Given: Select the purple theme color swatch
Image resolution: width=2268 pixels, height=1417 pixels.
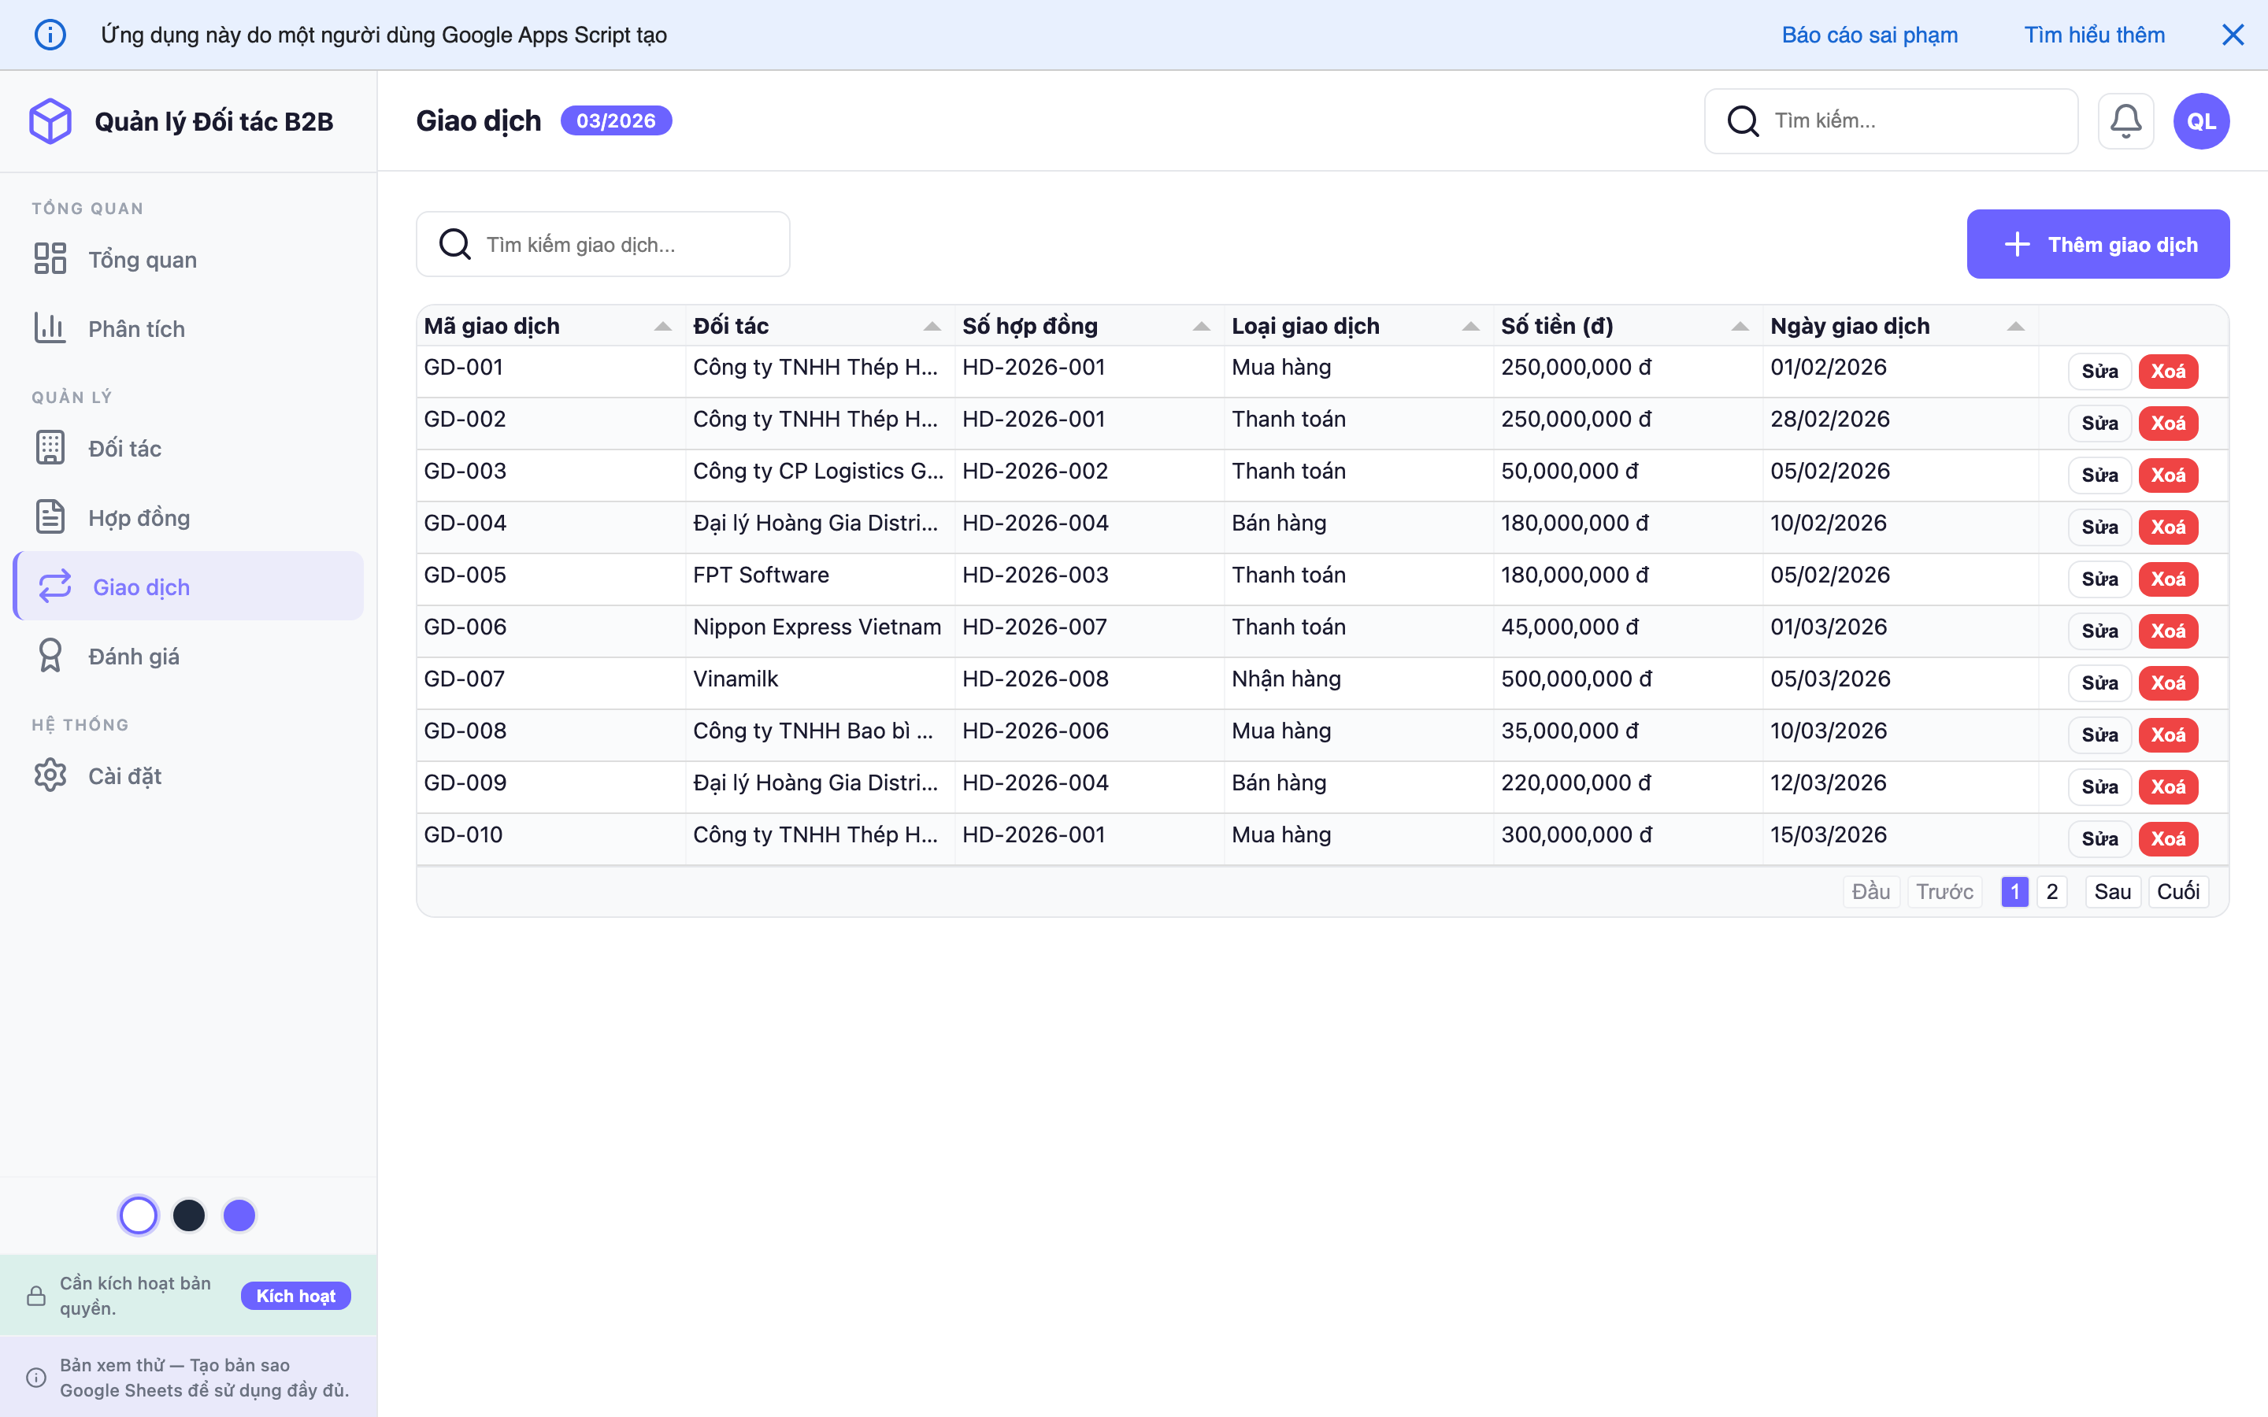Looking at the screenshot, I should 239,1215.
